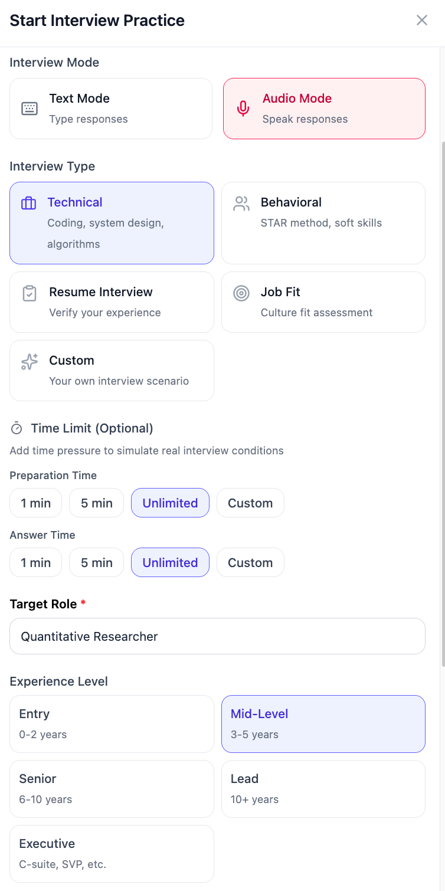
Task: Click the 'Preparation Time' label
Action: coord(53,476)
